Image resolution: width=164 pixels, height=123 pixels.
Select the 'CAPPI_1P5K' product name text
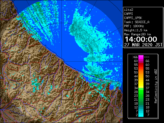[133, 18]
